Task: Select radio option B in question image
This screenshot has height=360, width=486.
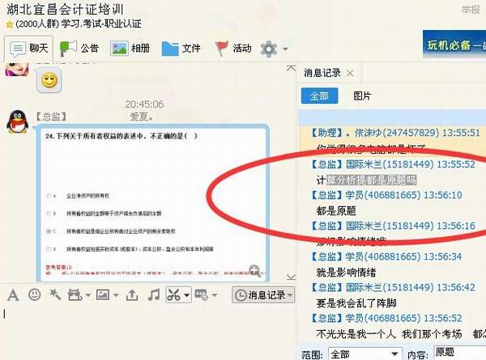Action: click(49, 214)
